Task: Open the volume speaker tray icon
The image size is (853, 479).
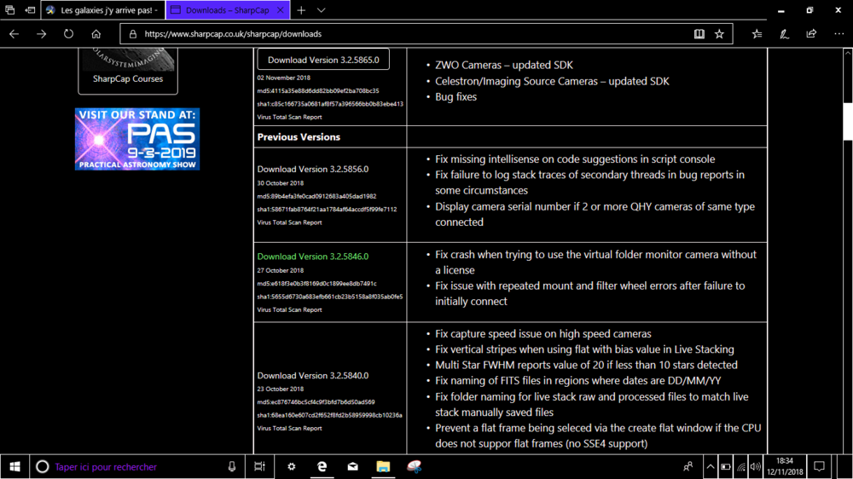Action: tap(755, 466)
